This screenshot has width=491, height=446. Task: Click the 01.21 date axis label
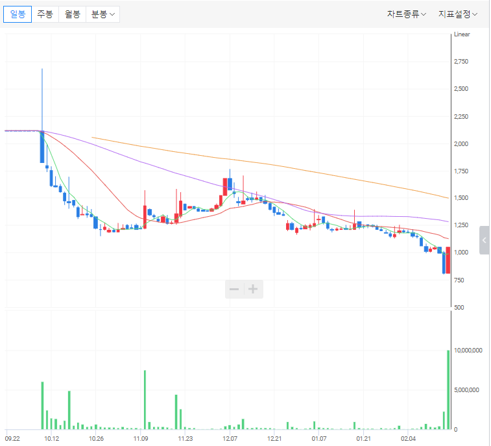[x=364, y=438]
